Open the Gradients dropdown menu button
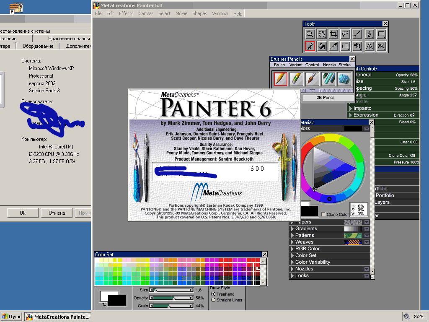This screenshot has height=322, width=429. tap(367, 229)
